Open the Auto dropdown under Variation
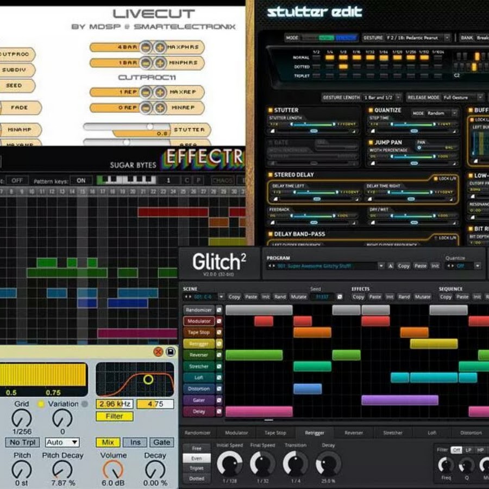Image resolution: width=489 pixels, height=489 pixels. (62, 442)
